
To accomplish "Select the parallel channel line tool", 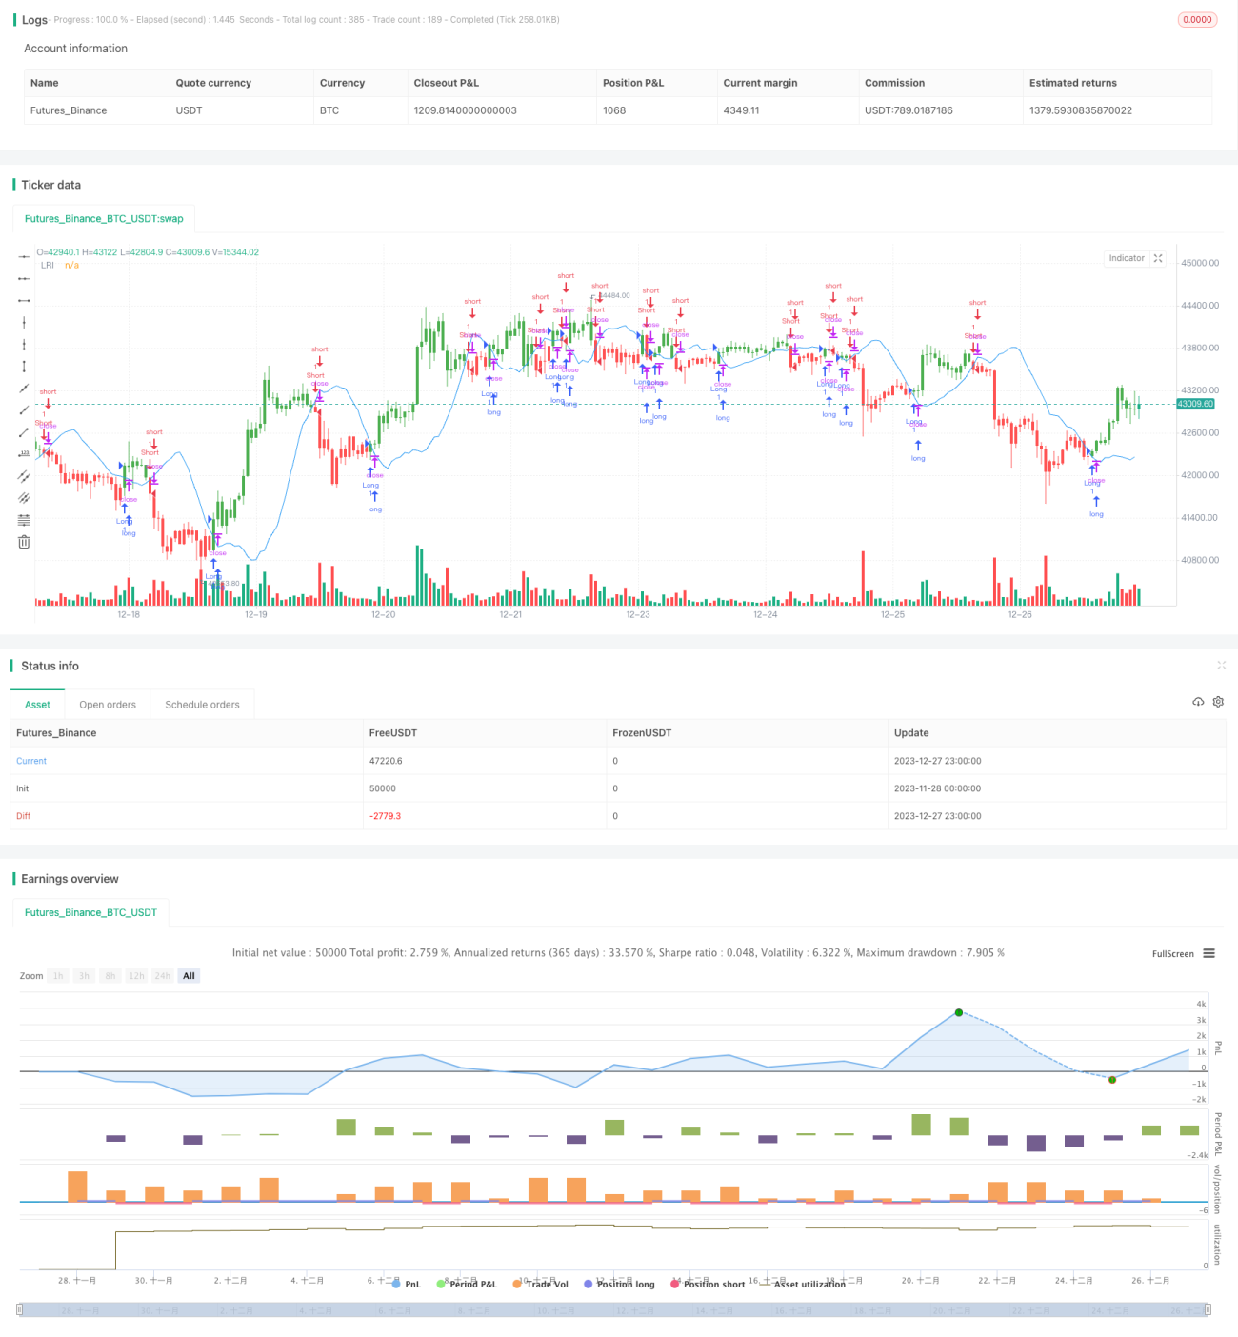I will [x=24, y=476].
